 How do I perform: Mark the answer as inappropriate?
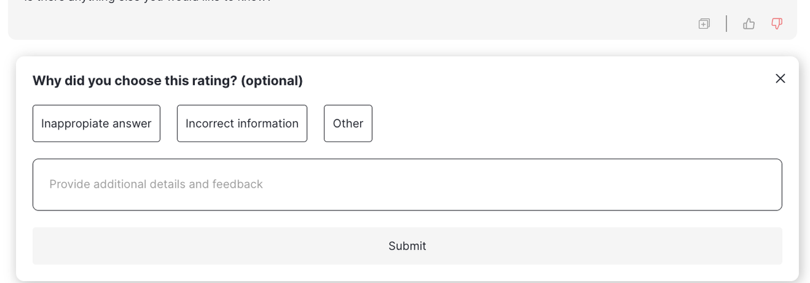coord(96,123)
